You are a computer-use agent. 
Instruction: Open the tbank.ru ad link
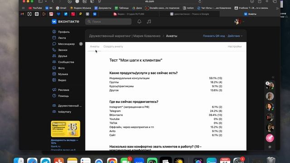point(56,146)
